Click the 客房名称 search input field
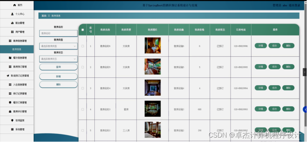The image size is (307, 142). click(58, 34)
